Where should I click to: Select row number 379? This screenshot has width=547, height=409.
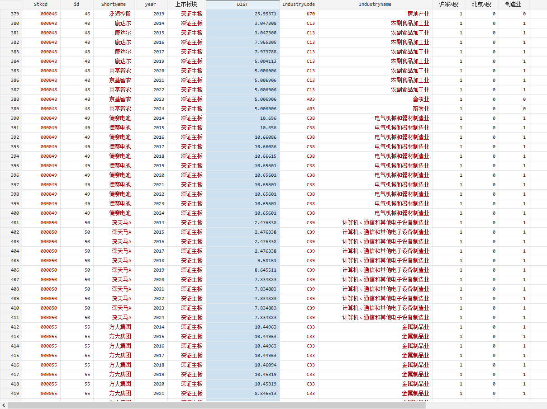point(11,14)
